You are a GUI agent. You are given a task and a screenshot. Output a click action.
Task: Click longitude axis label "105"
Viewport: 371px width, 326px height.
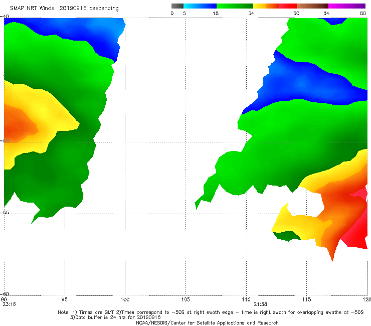185,299
